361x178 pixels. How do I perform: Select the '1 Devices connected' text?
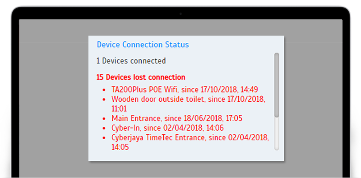[x=131, y=61]
